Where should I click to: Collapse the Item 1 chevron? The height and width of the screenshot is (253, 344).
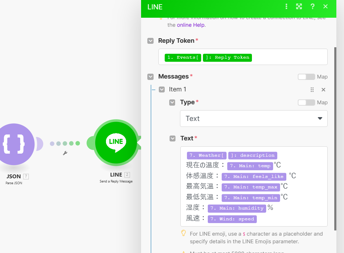(x=162, y=90)
